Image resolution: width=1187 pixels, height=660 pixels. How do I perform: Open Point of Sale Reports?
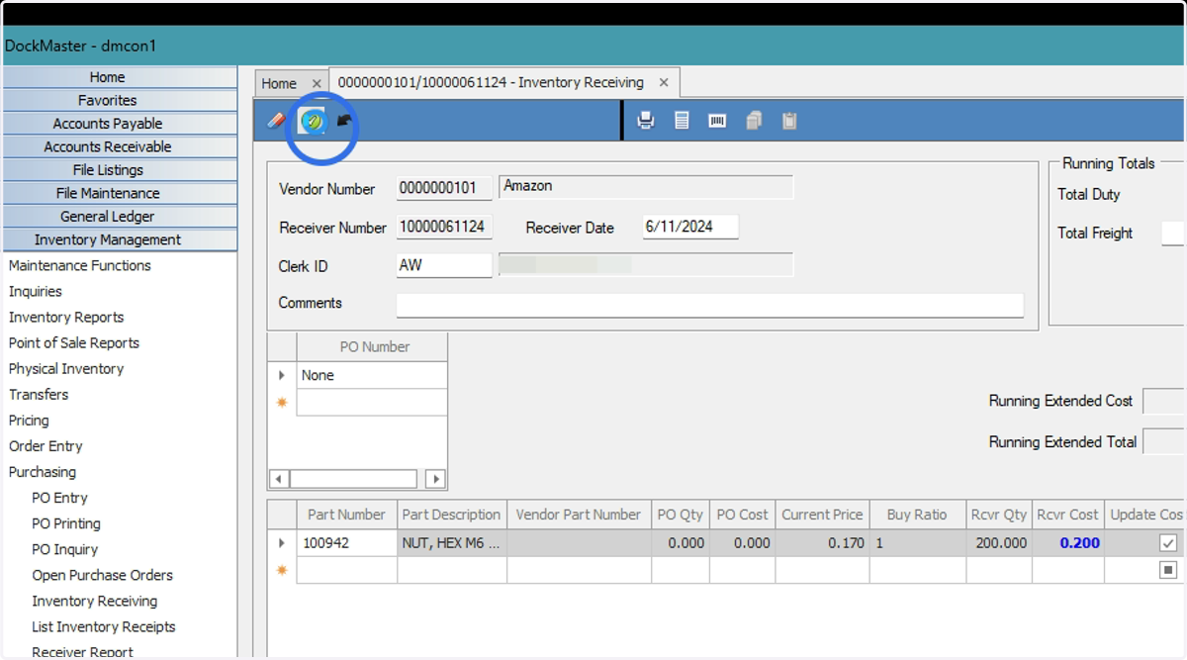pyautogui.click(x=74, y=343)
